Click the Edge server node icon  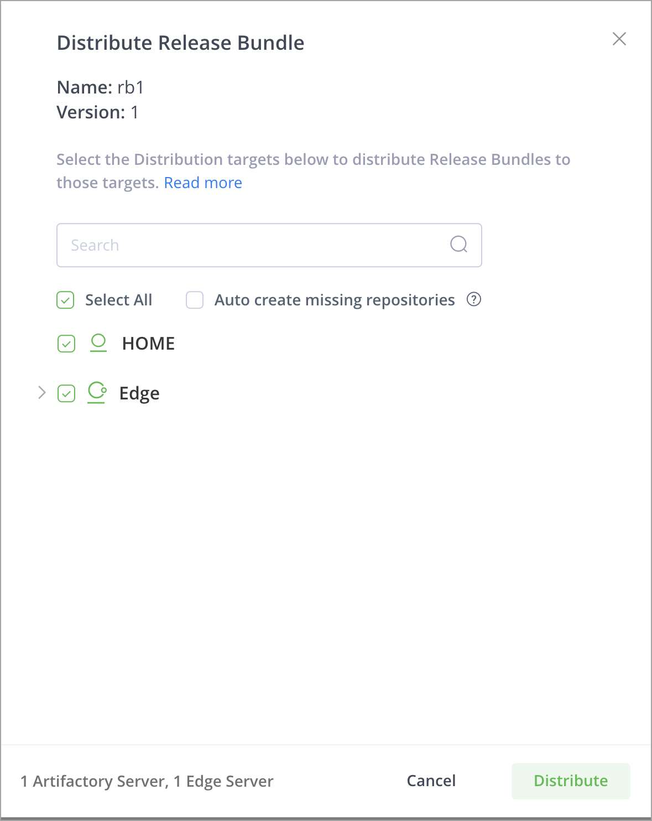click(97, 393)
